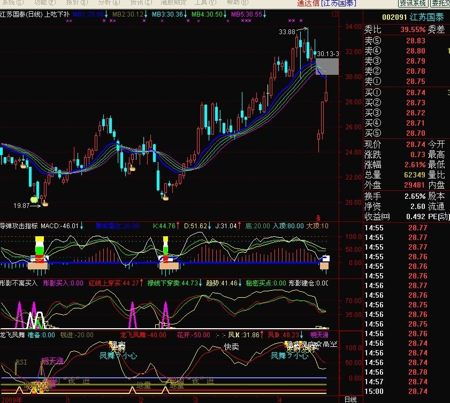Click the 快卖 signal label in bottom panel

(x=231, y=347)
